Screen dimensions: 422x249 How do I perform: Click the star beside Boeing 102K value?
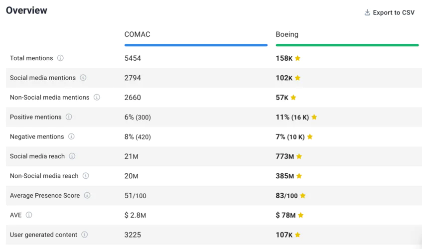pyautogui.click(x=297, y=78)
